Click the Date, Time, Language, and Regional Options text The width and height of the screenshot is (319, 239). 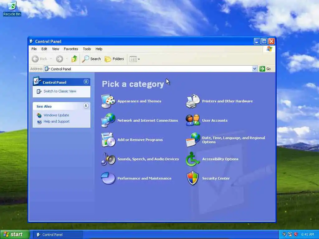[x=234, y=140]
